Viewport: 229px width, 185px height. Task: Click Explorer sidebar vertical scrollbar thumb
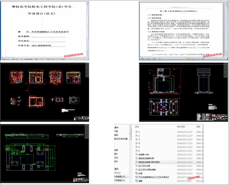pyautogui.click(x=130, y=134)
